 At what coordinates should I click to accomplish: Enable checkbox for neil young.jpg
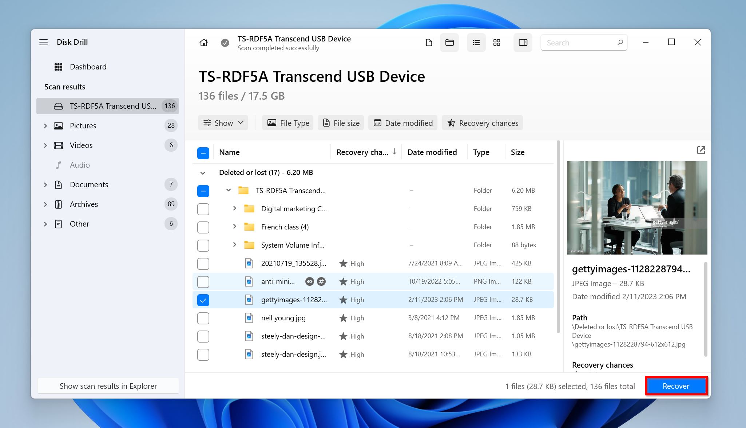tap(203, 318)
